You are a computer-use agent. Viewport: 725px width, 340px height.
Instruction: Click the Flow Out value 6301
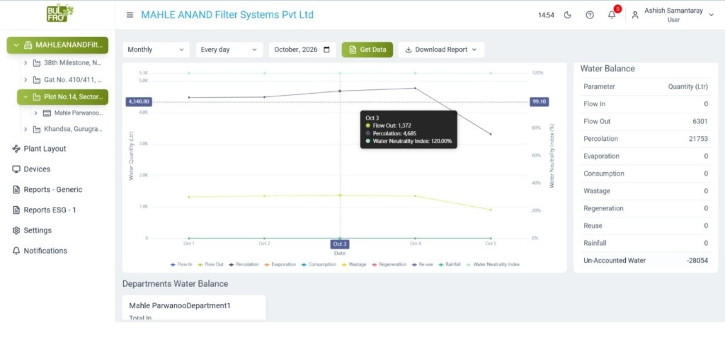pos(700,121)
